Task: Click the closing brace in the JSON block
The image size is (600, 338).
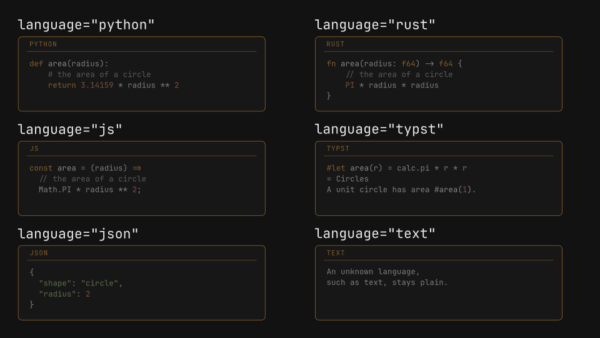Action: click(x=32, y=305)
